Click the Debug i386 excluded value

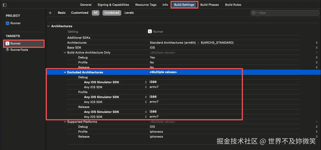click(x=153, y=82)
